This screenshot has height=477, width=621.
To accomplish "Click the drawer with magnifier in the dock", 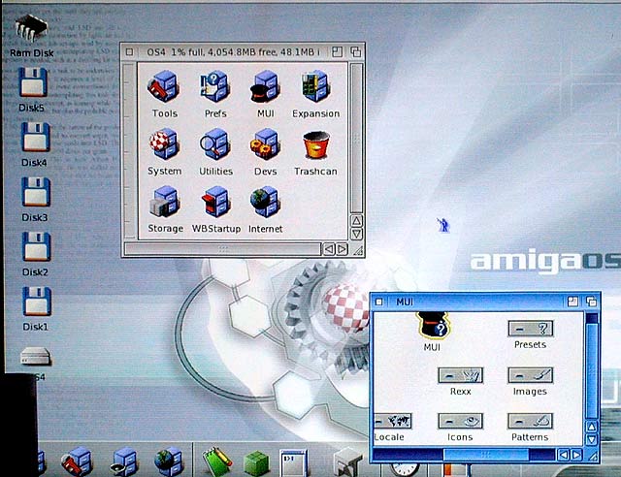I will tap(123, 462).
